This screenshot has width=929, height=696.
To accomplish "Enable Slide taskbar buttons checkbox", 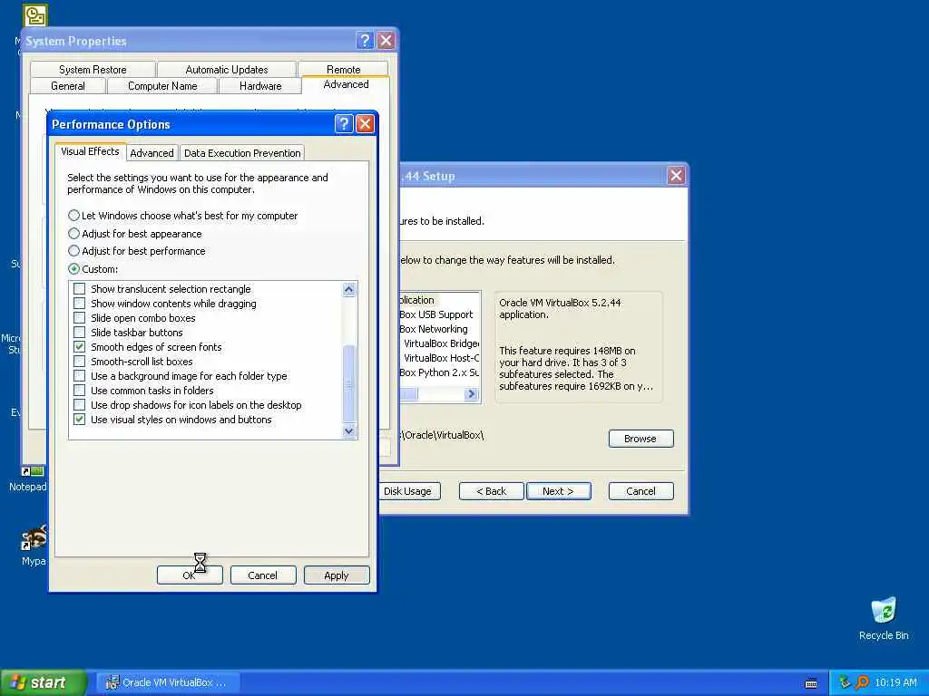I will (x=80, y=332).
